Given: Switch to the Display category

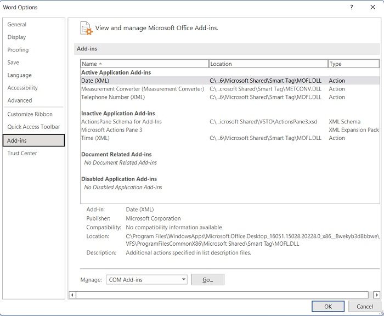Looking at the screenshot, I should point(17,37).
